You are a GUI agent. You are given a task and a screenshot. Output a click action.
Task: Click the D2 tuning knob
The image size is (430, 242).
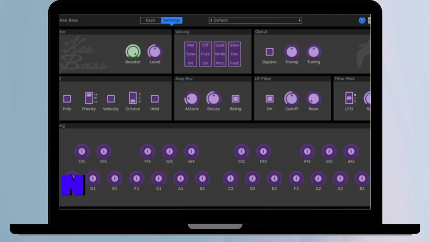252,179
